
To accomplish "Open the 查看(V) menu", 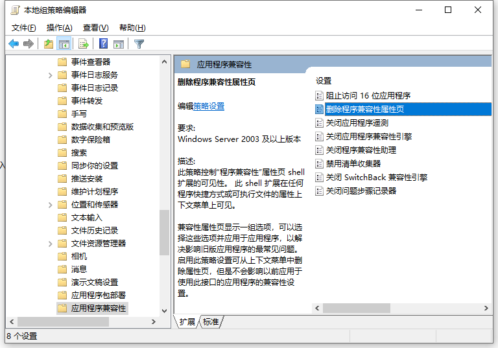I will pos(95,28).
